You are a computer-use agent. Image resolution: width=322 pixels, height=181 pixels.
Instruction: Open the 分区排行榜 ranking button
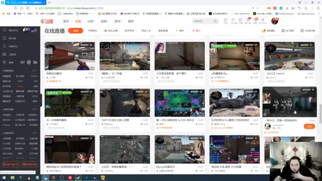pos(308,31)
